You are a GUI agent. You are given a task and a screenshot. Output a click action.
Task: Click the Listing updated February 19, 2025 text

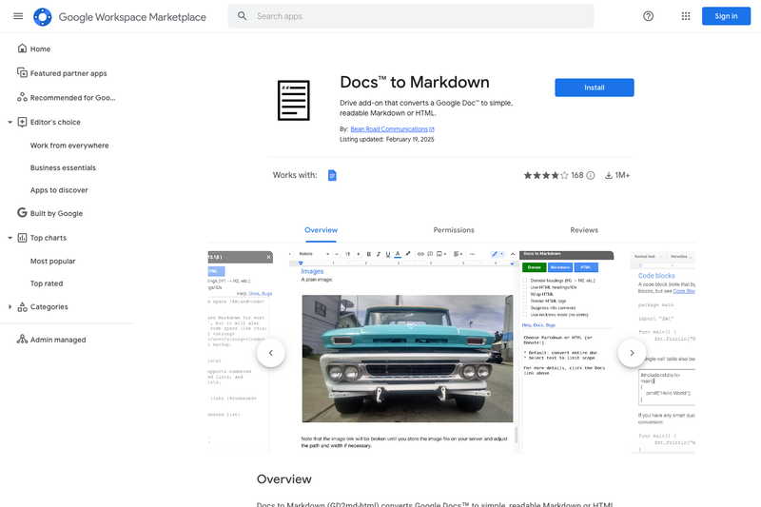387,139
